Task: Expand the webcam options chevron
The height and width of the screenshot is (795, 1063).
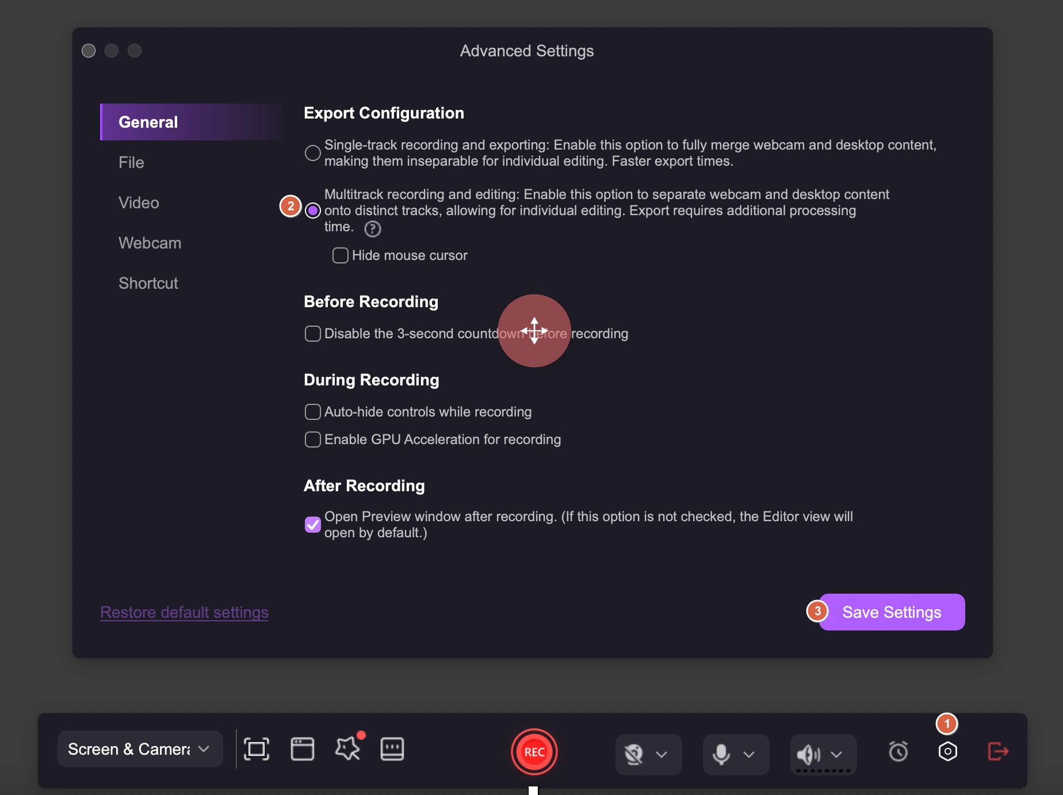Action: 661,754
